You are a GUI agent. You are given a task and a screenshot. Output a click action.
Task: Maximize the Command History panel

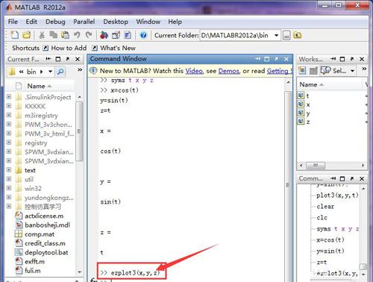pyautogui.click(x=342, y=178)
